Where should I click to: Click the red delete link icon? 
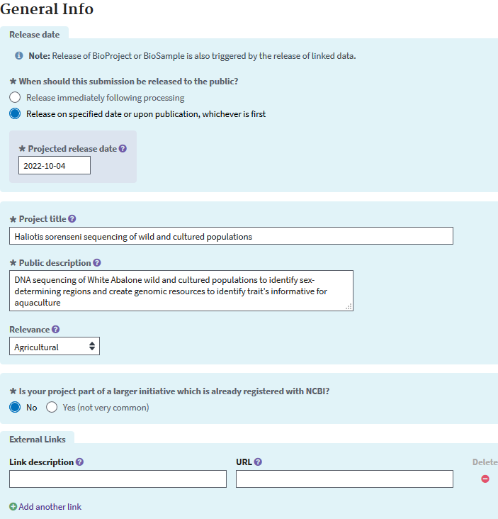click(485, 479)
